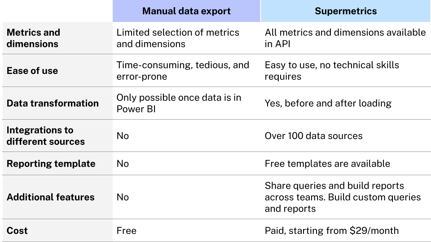Click the Manual data export column header
The image size is (431, 242).
(x=186, y=11)
